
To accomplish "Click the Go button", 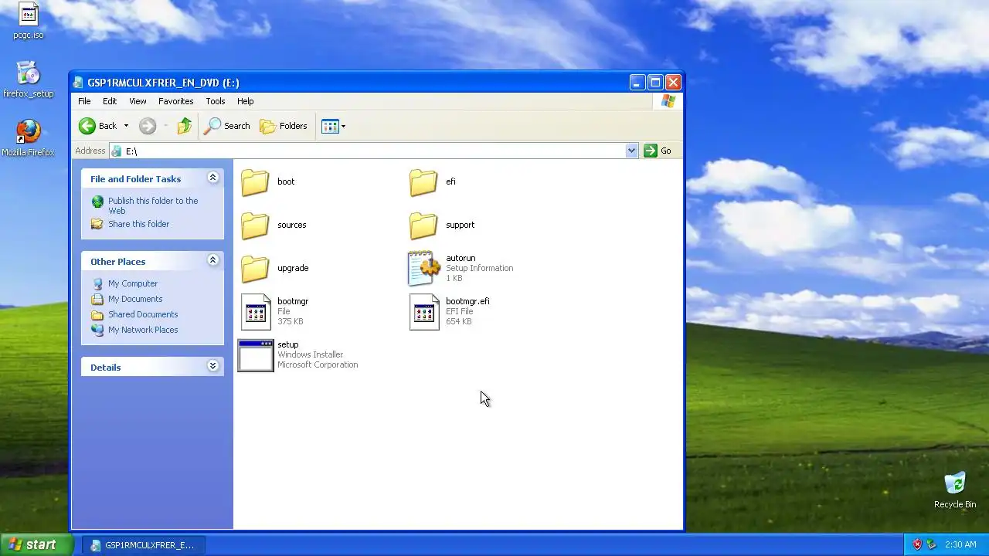I will tap(658, 151).
